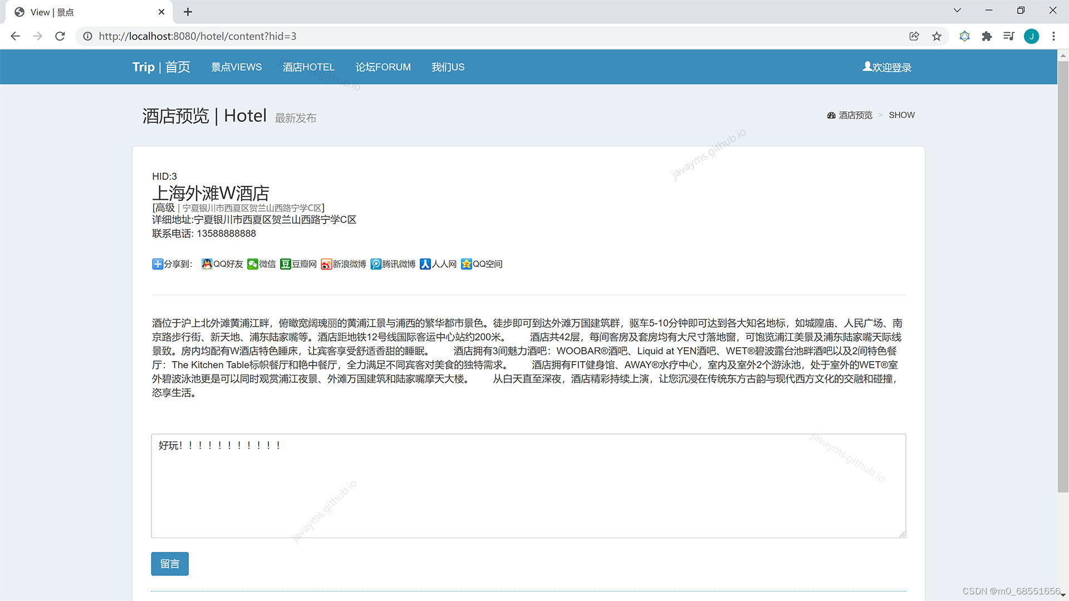Click the 酒店预览 breadcrumb link

click(x=850, y=115)
